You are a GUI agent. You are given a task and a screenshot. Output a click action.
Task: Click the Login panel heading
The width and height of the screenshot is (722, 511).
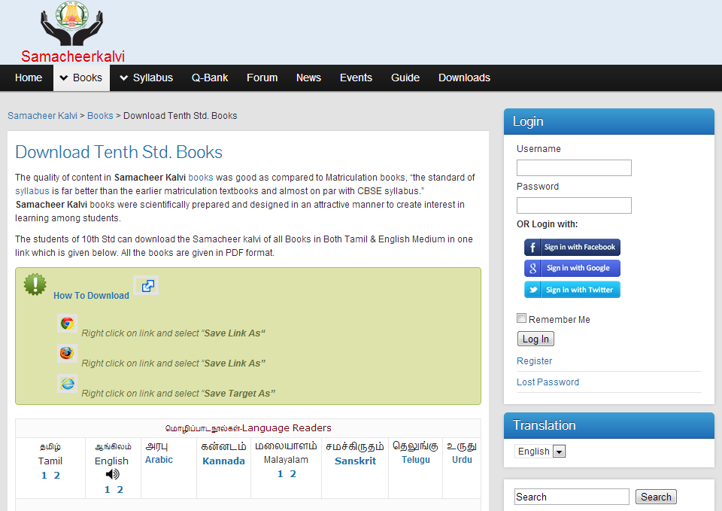pyautogui.click(x=528, y=122)
